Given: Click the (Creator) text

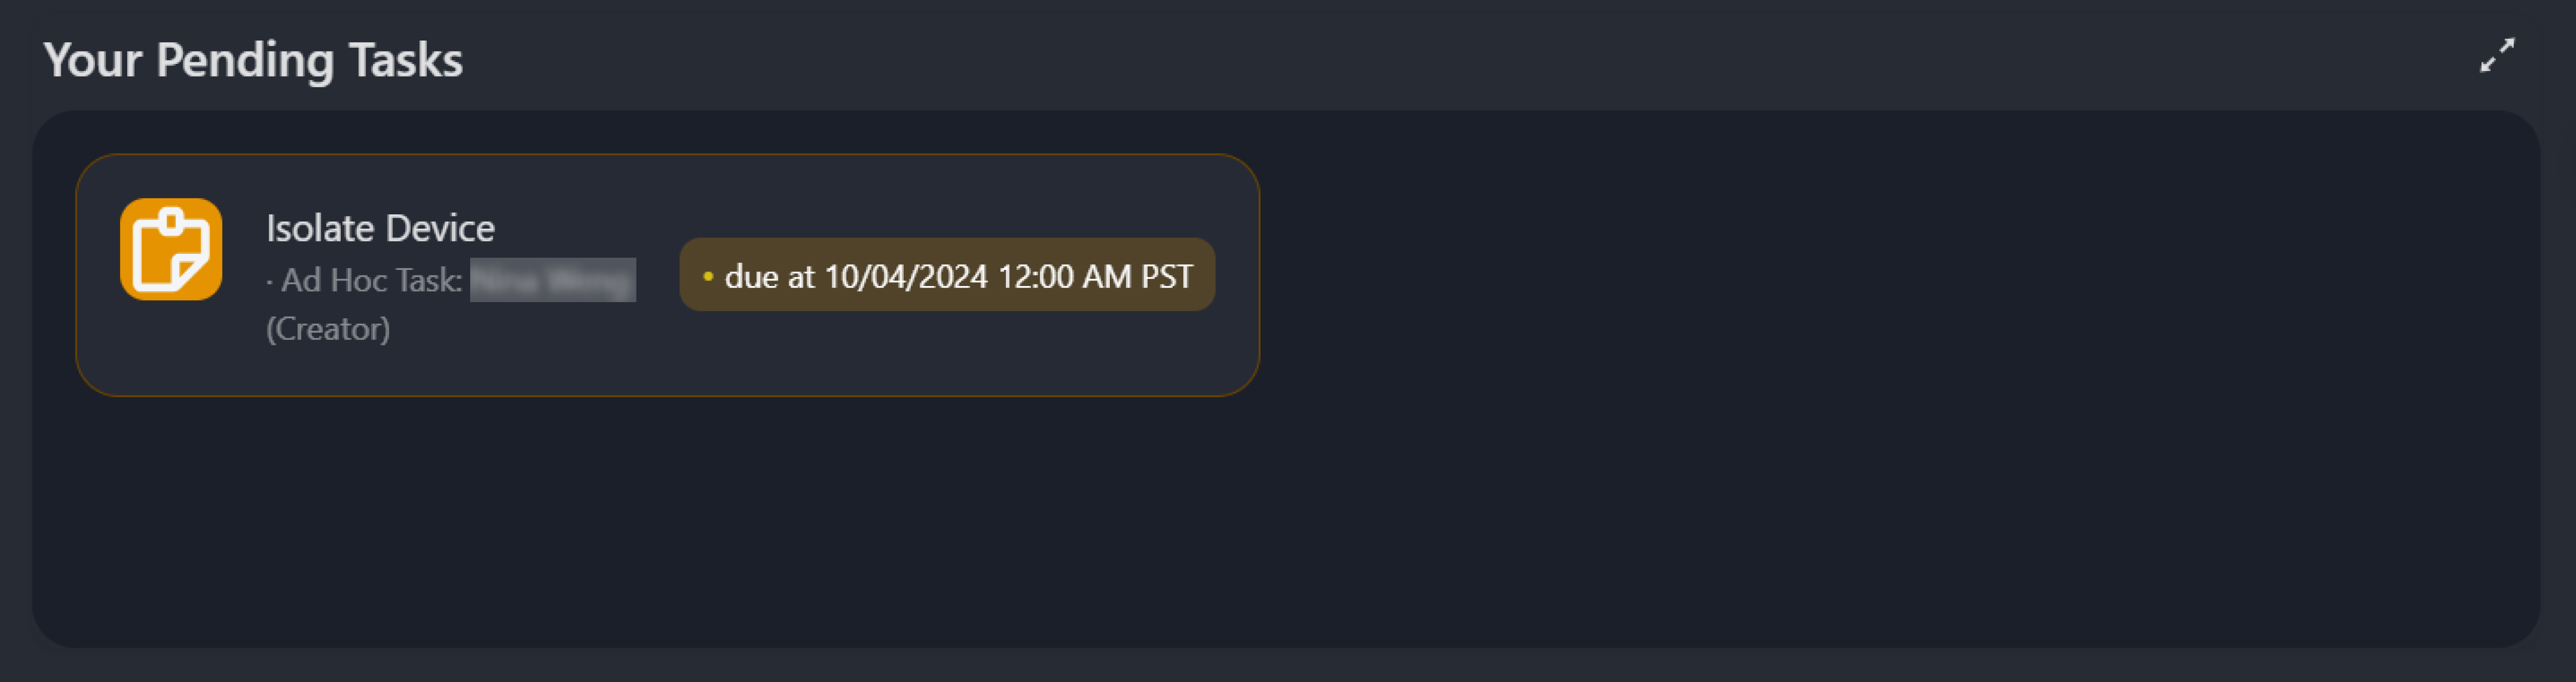Looking at the screenshot, I should click(x=328, y=329).
